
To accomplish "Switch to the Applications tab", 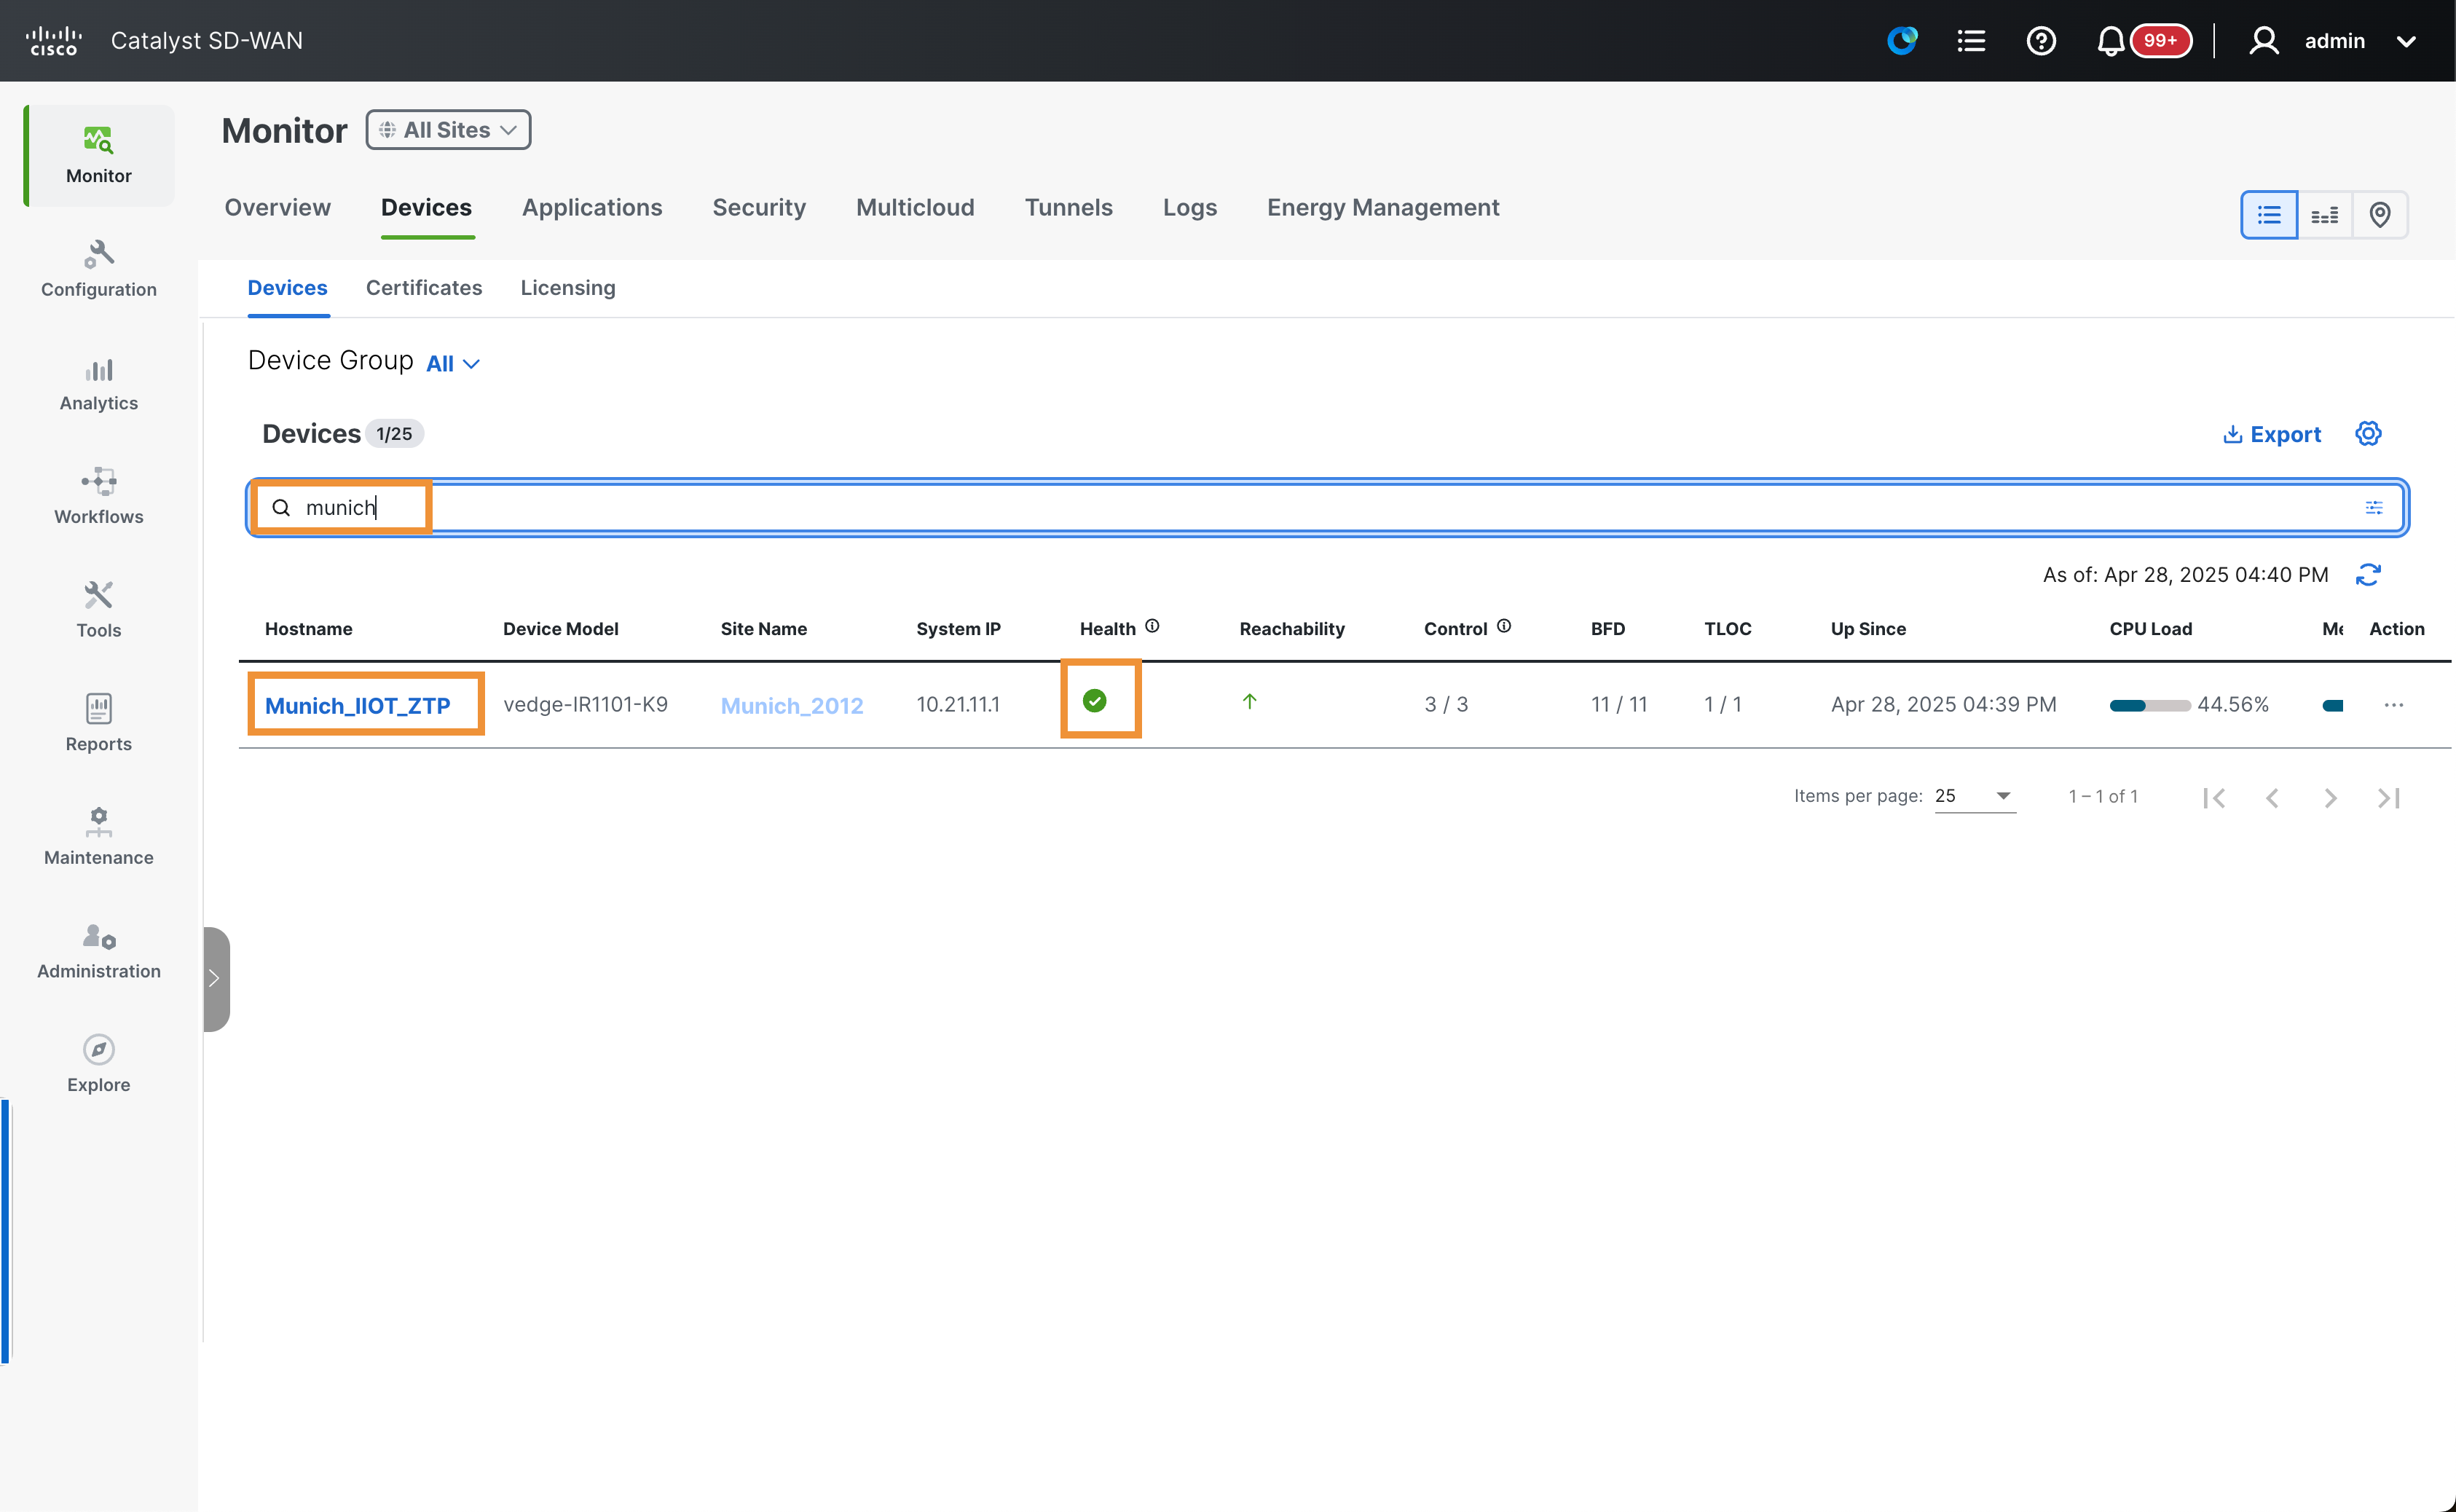I will tap(592, 207).
